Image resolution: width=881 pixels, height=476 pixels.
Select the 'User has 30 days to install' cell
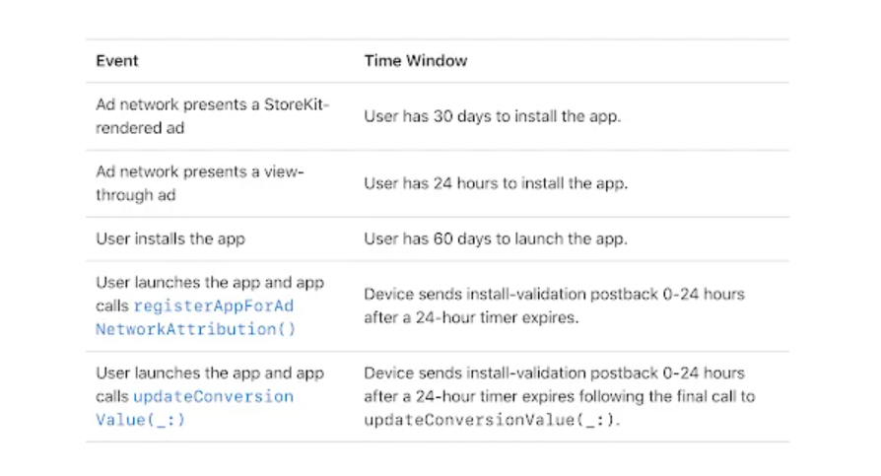click(492, 116)
